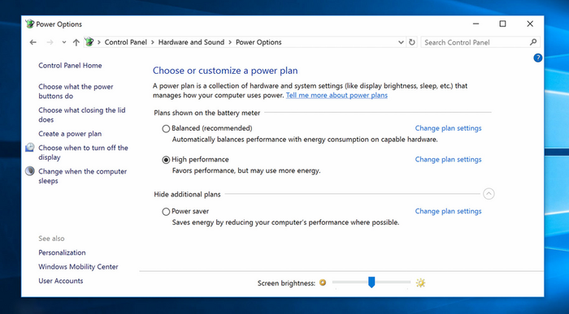Go to Hardware and Sound breadcrumb
This screenshot has height=314, width=569.
pyautogui.click(x=191, y=42)
